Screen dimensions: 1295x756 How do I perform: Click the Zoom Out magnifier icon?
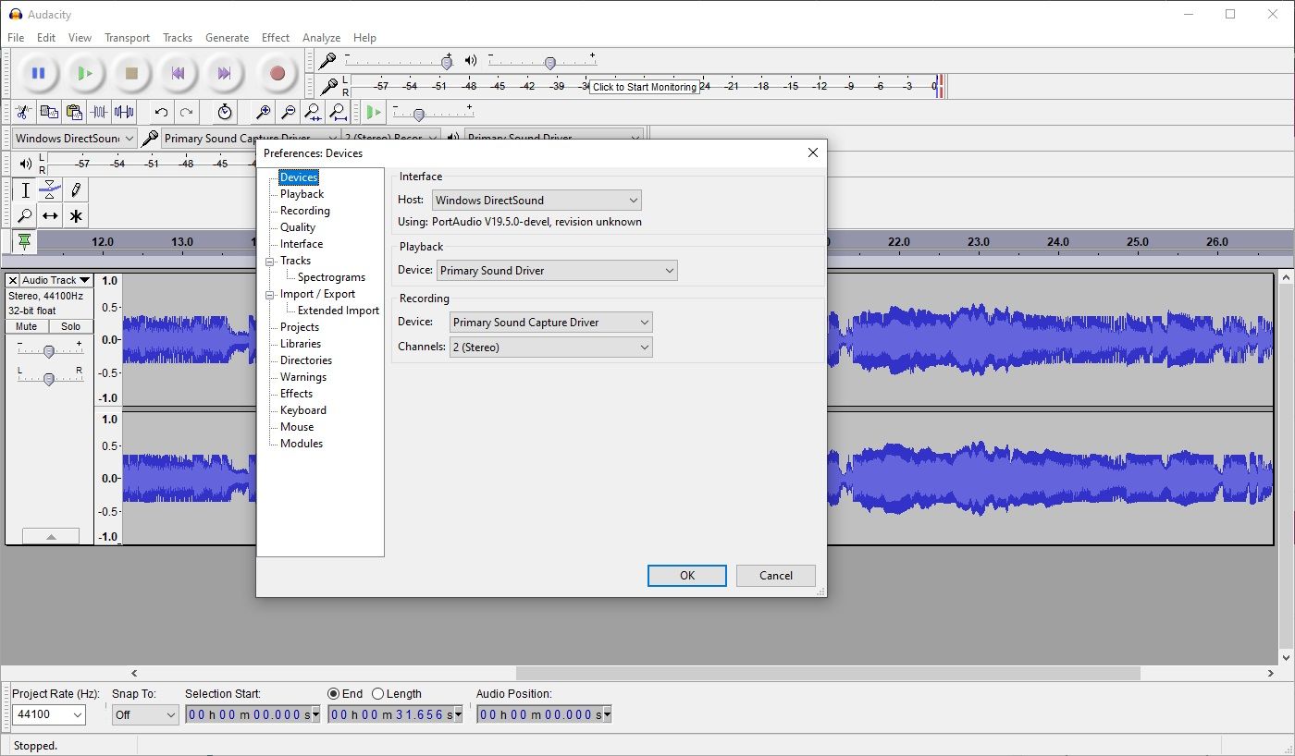pos(289,112)
